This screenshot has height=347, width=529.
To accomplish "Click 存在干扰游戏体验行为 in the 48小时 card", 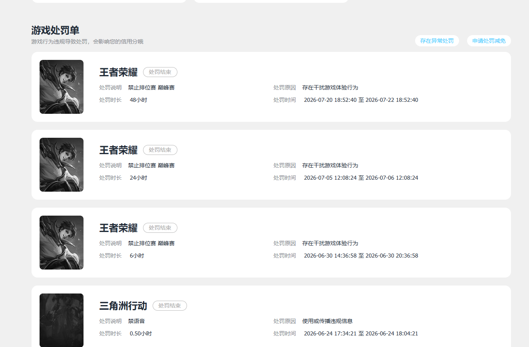I will pyautogui.click(x=330, y=87).
